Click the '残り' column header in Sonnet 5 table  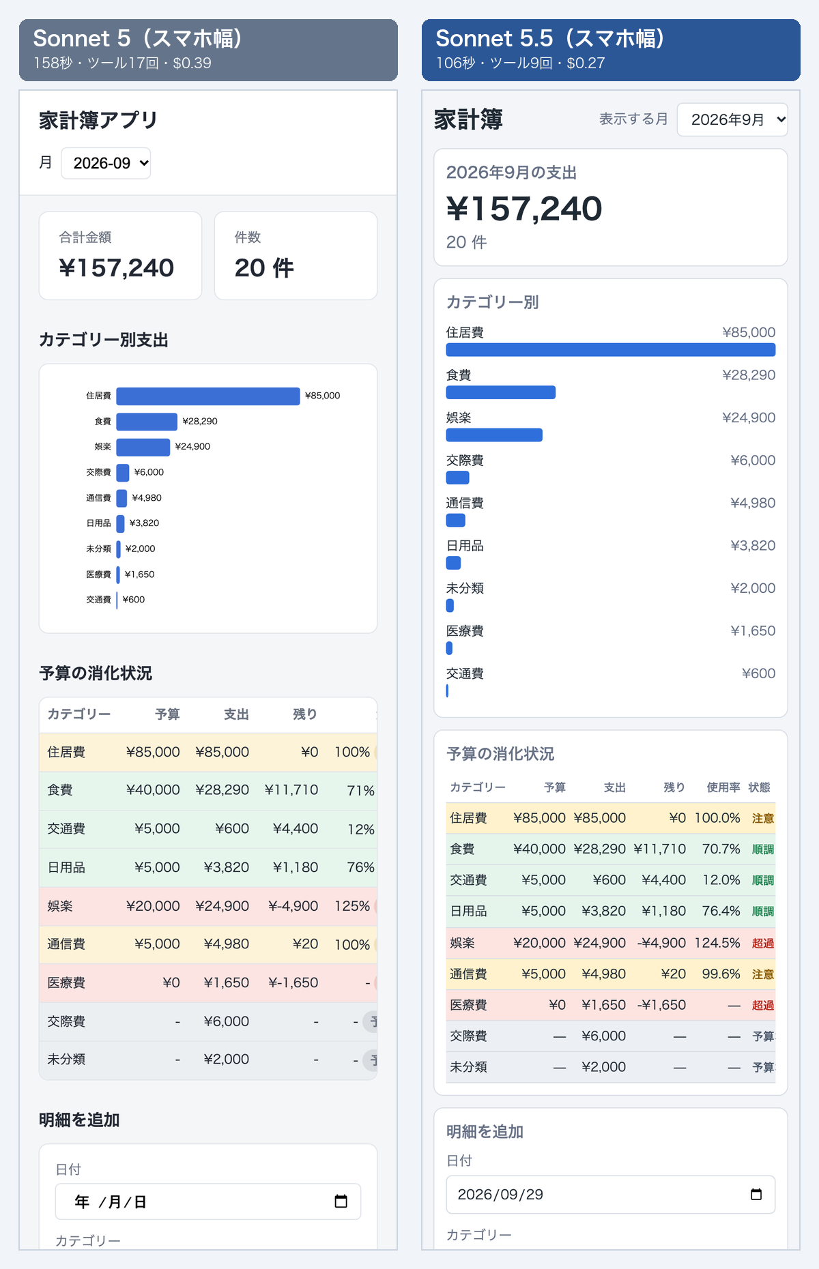tap(305, 714)
